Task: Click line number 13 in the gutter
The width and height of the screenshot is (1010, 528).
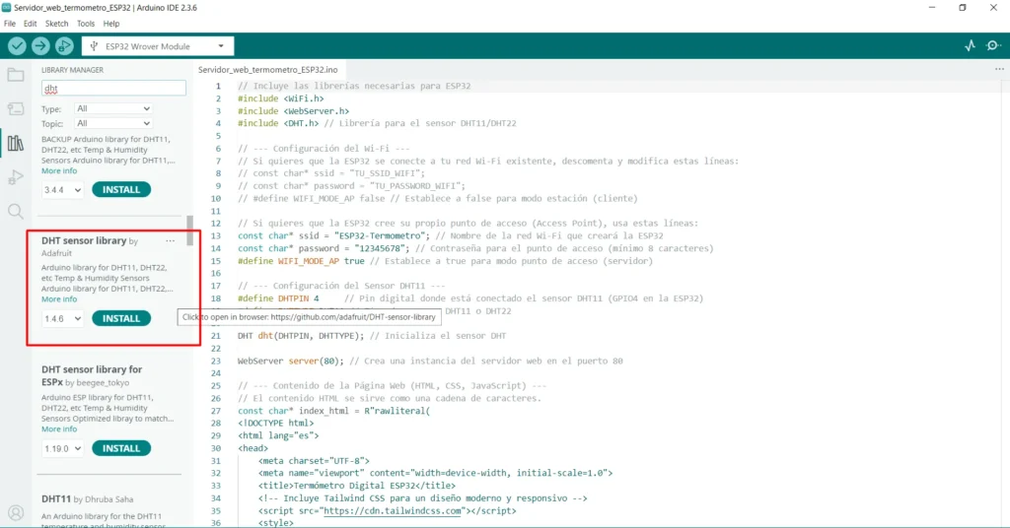Action: [x=216, y=236]
